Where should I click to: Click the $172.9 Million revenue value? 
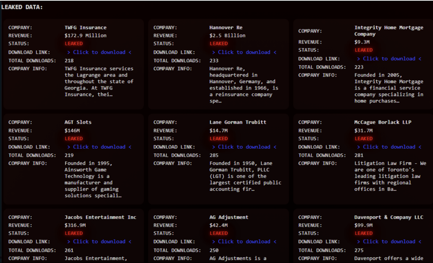[x=85, y=35]
